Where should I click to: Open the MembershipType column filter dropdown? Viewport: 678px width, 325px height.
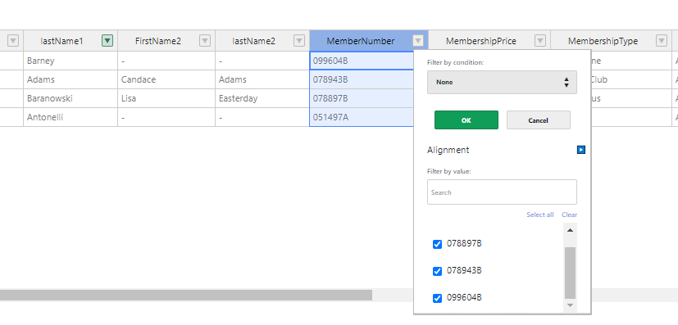coord(662,41)
